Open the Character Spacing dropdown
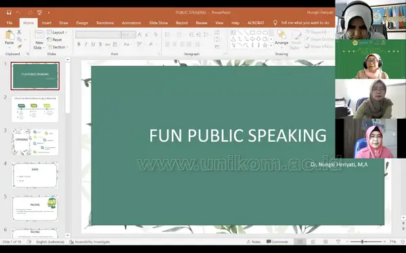Screen dimensions: 406x253 [116, 45]
